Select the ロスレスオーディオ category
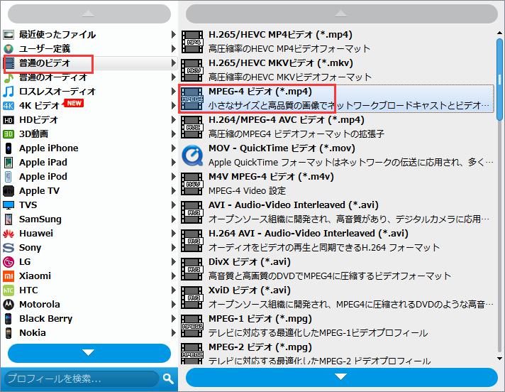The height and width of the screenshot is (392, 505). (90, 92)
